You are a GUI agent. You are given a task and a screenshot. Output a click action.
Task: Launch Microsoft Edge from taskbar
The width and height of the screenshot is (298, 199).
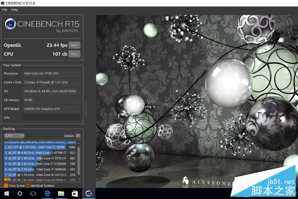(47, 193)
